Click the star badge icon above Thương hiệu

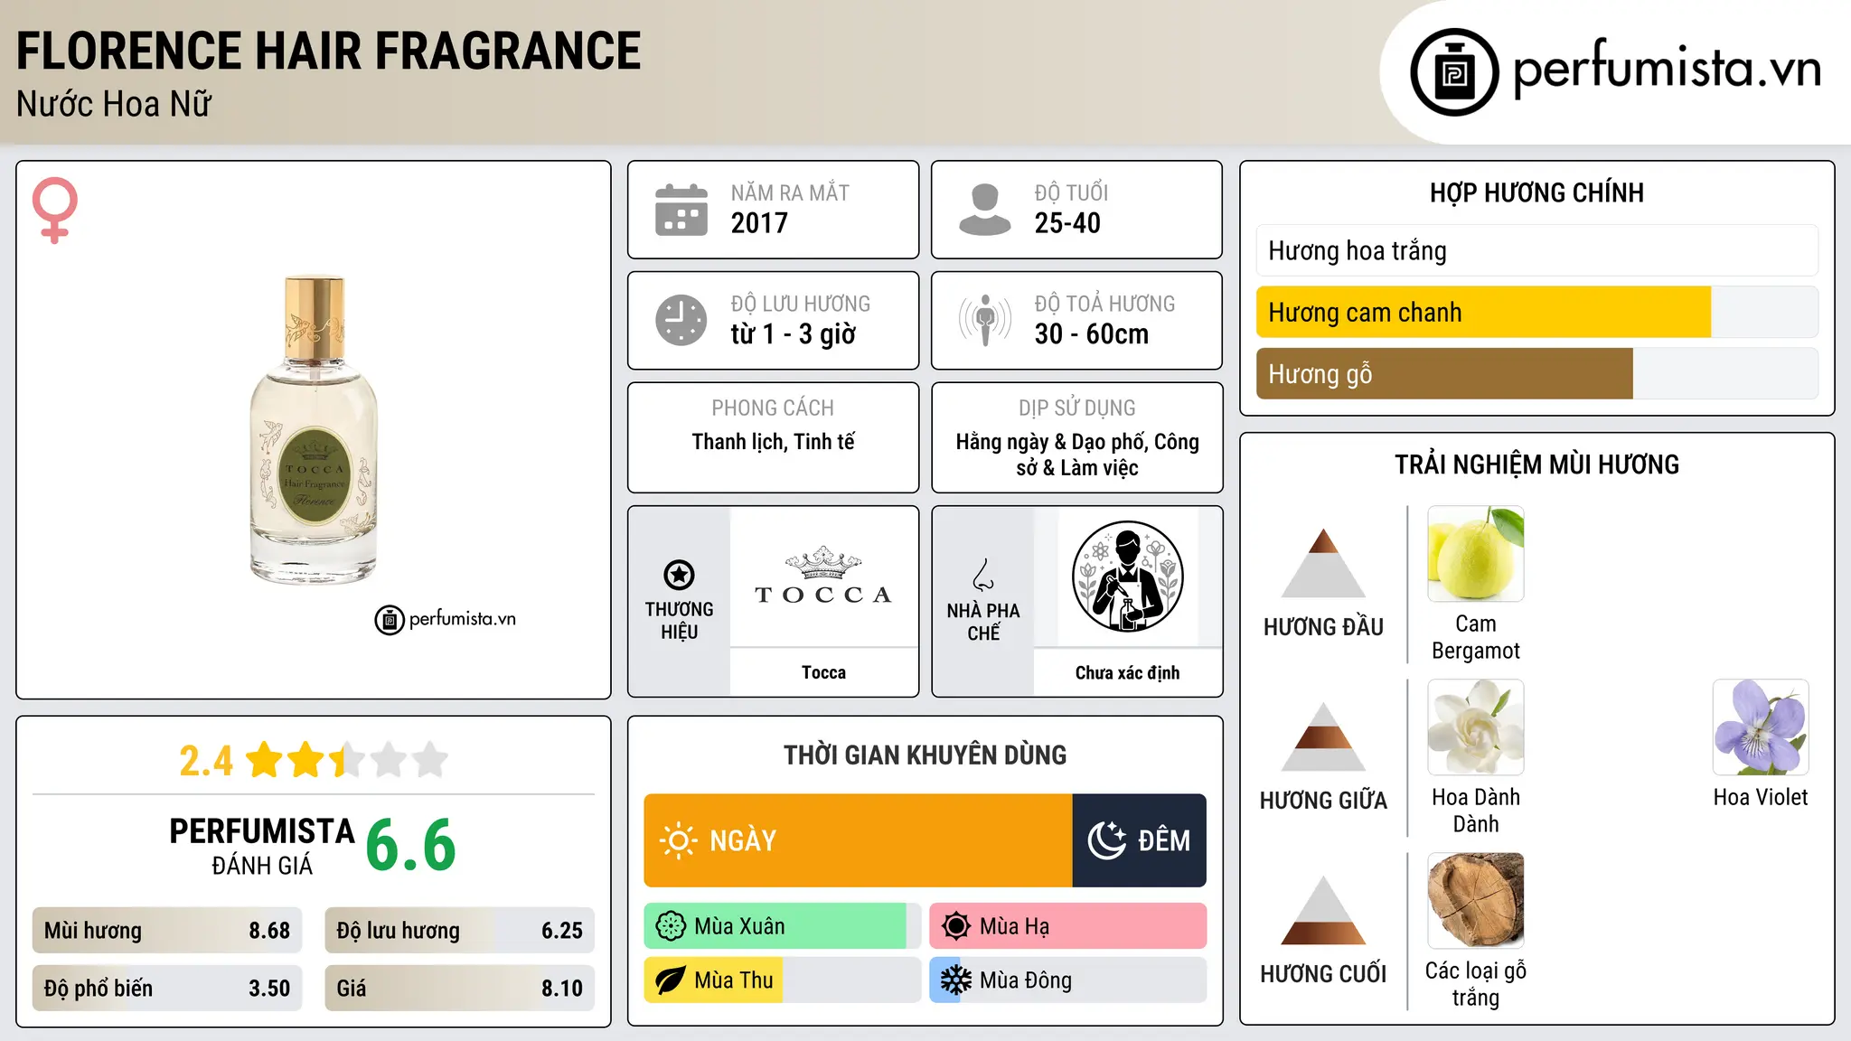tap(680, 575)
